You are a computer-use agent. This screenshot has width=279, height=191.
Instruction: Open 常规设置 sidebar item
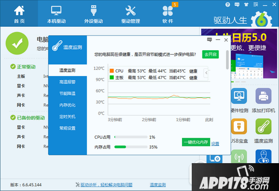67,128
